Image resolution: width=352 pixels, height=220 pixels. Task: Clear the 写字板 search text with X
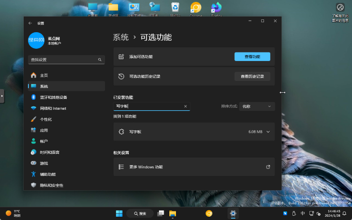pos(185,106)
